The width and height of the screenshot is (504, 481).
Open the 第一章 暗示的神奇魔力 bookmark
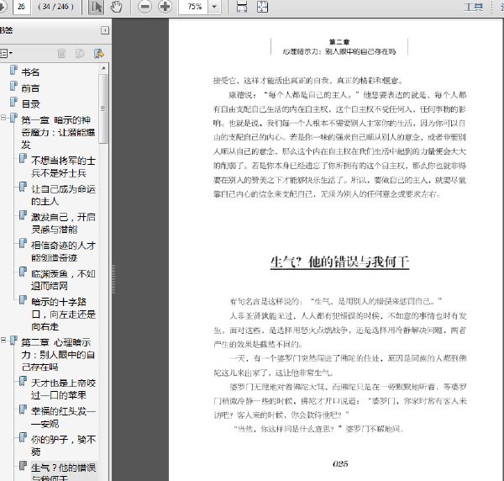coord(58,132)
